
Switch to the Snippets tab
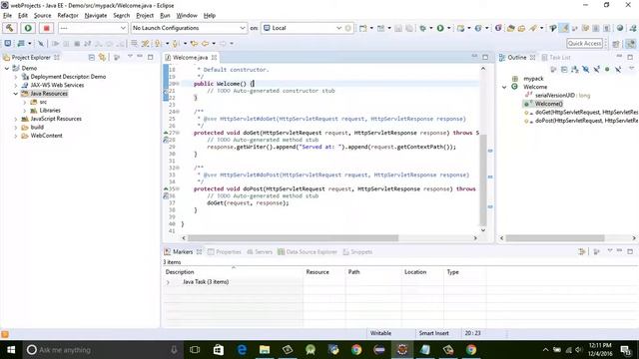pyautogui.click(x=357, y=252)
